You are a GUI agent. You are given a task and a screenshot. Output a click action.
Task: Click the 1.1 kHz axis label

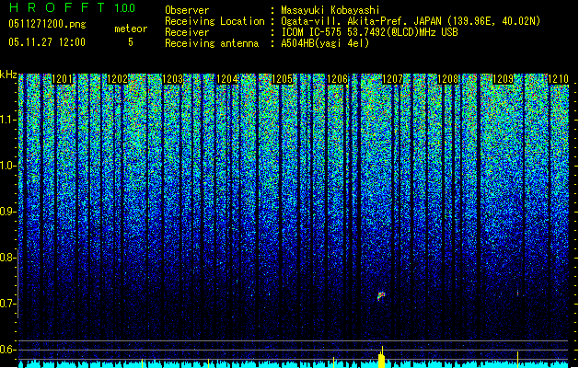click(x=7, y=120)
